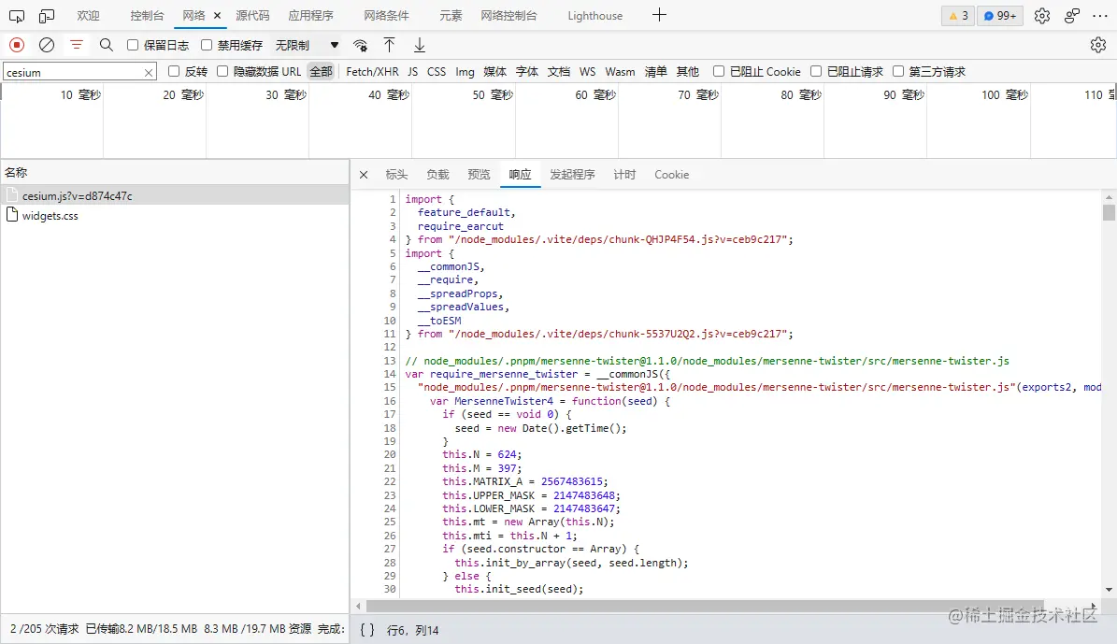Filter requests by JS type
The image size is (1117, 644).
(412, 71)
